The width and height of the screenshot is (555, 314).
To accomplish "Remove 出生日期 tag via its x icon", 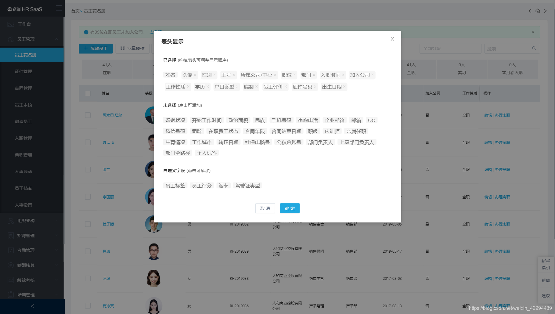I will [344, 87].
